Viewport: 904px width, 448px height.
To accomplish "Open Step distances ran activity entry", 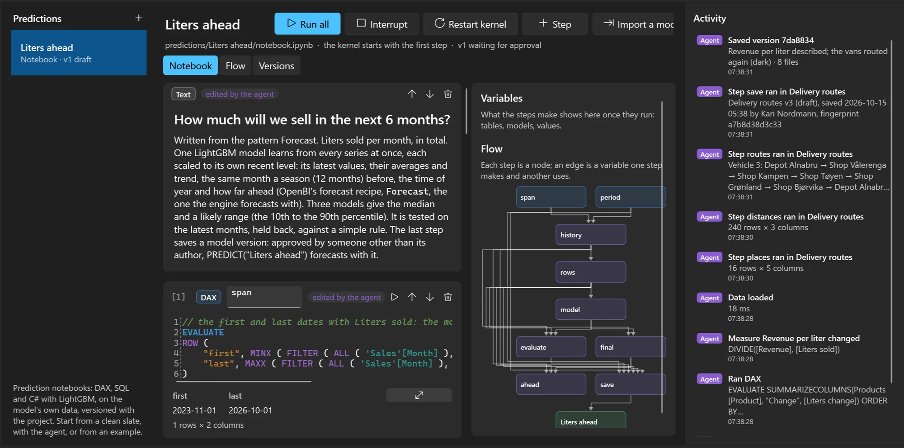I will (793, 227).
